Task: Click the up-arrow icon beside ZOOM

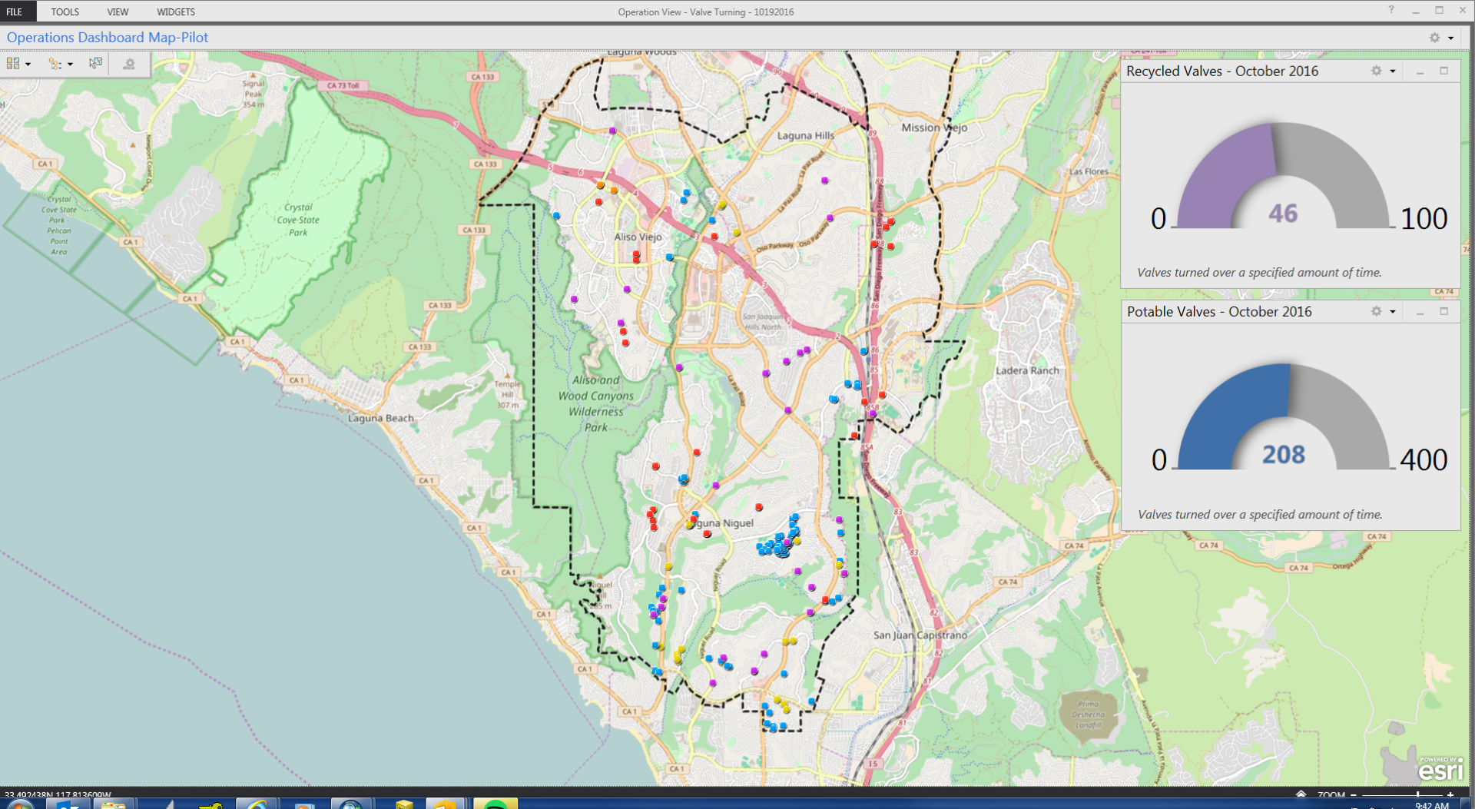Action: pos(1301,794)
